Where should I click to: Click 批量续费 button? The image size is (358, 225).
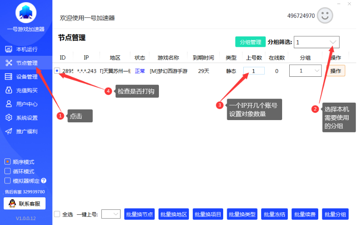305,214
